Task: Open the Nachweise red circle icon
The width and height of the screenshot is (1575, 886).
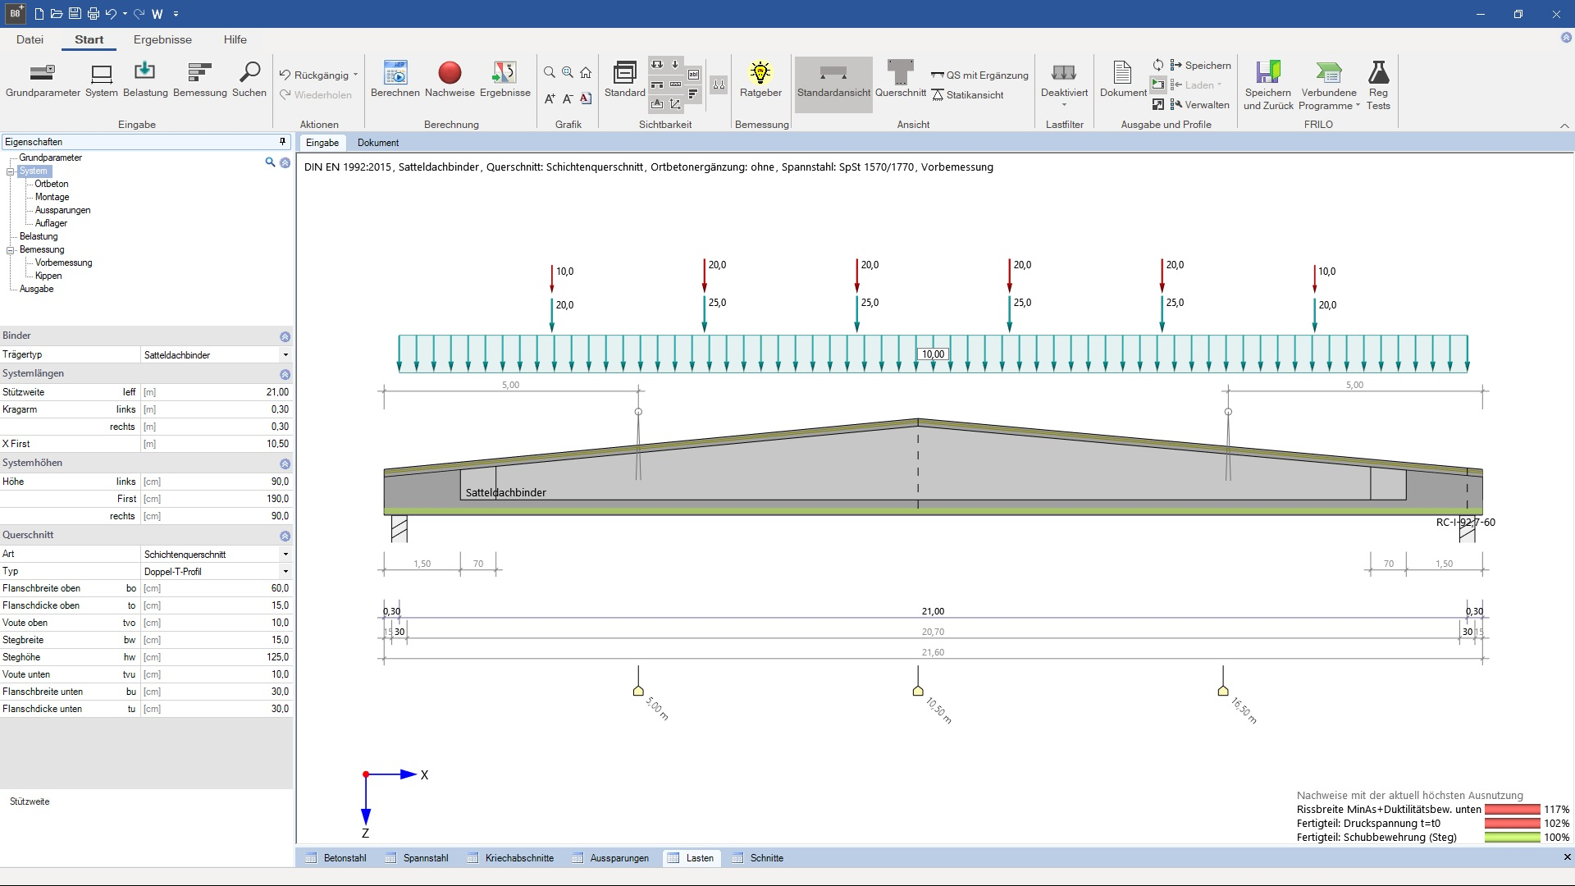Action: [x=450, y=73]
